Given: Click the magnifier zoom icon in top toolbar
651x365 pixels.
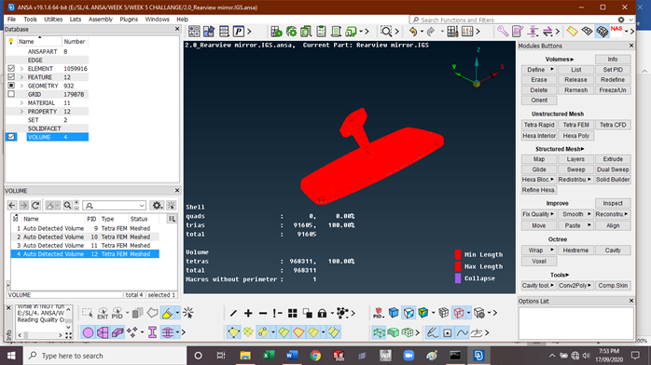Looking at the screenshot, I should [386, 32].
